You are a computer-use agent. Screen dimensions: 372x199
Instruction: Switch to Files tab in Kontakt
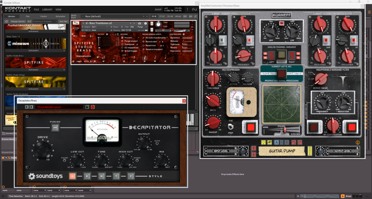[28, 17]
